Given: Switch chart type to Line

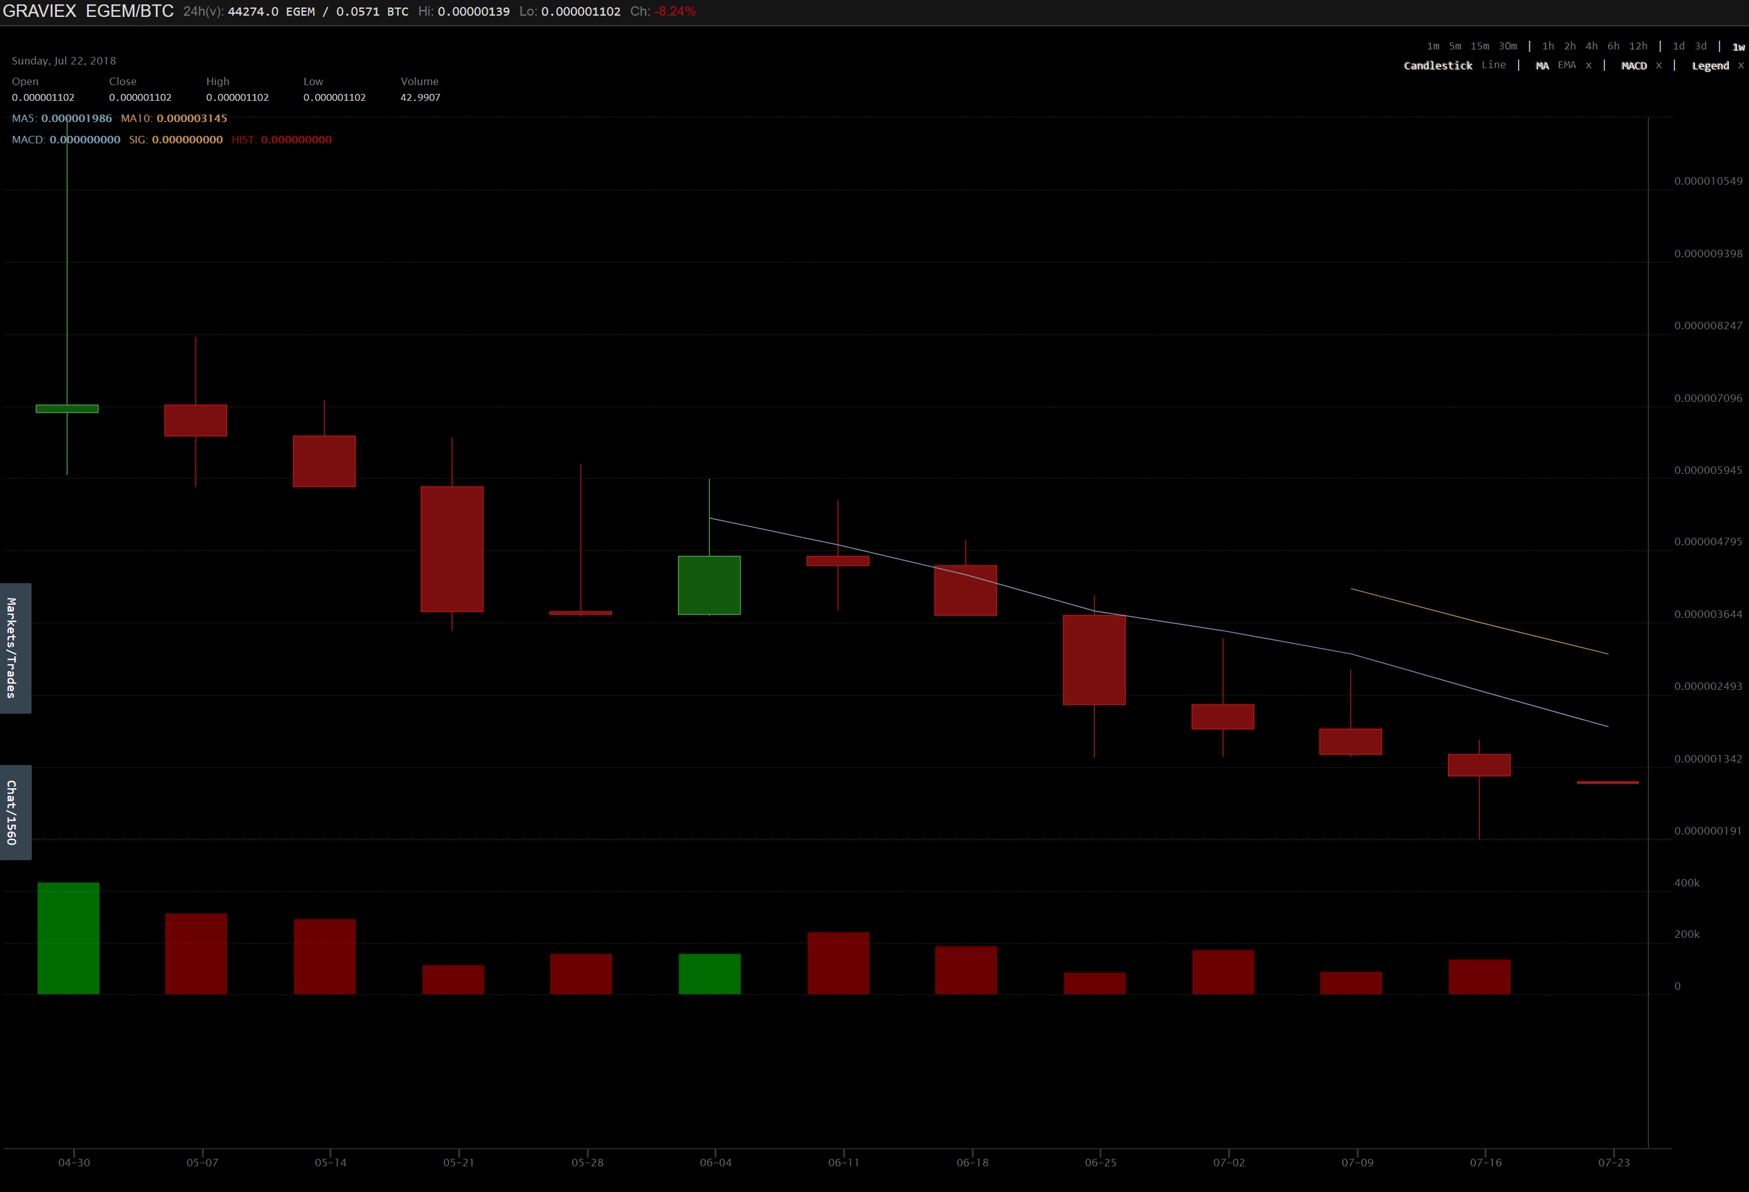Looking at the screenshot, I should (1493, 66).
